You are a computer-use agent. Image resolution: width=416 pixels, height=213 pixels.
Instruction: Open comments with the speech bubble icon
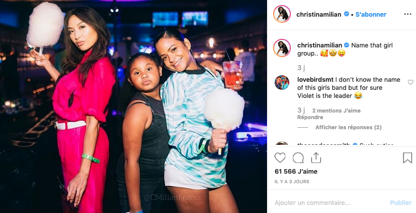298,158
